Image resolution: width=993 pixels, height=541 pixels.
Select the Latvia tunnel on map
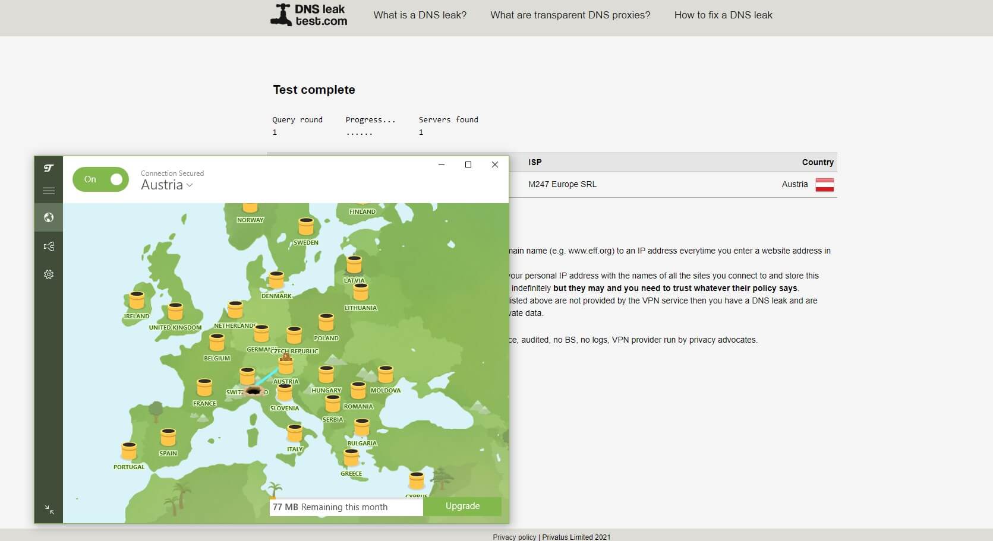click(x=354, y=264)
